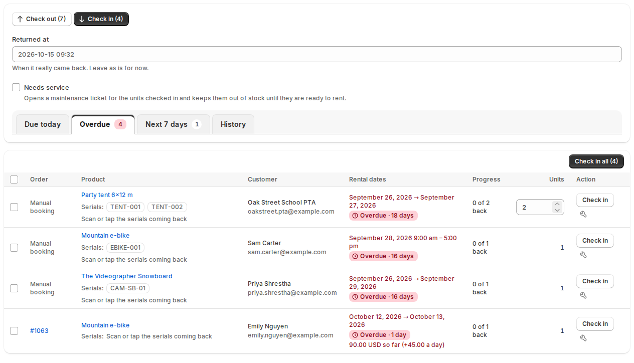Click the Product column header
Image resolution: width=634 pixels, height=363 pixels.
pyautogui.click(x=93, y=179)
